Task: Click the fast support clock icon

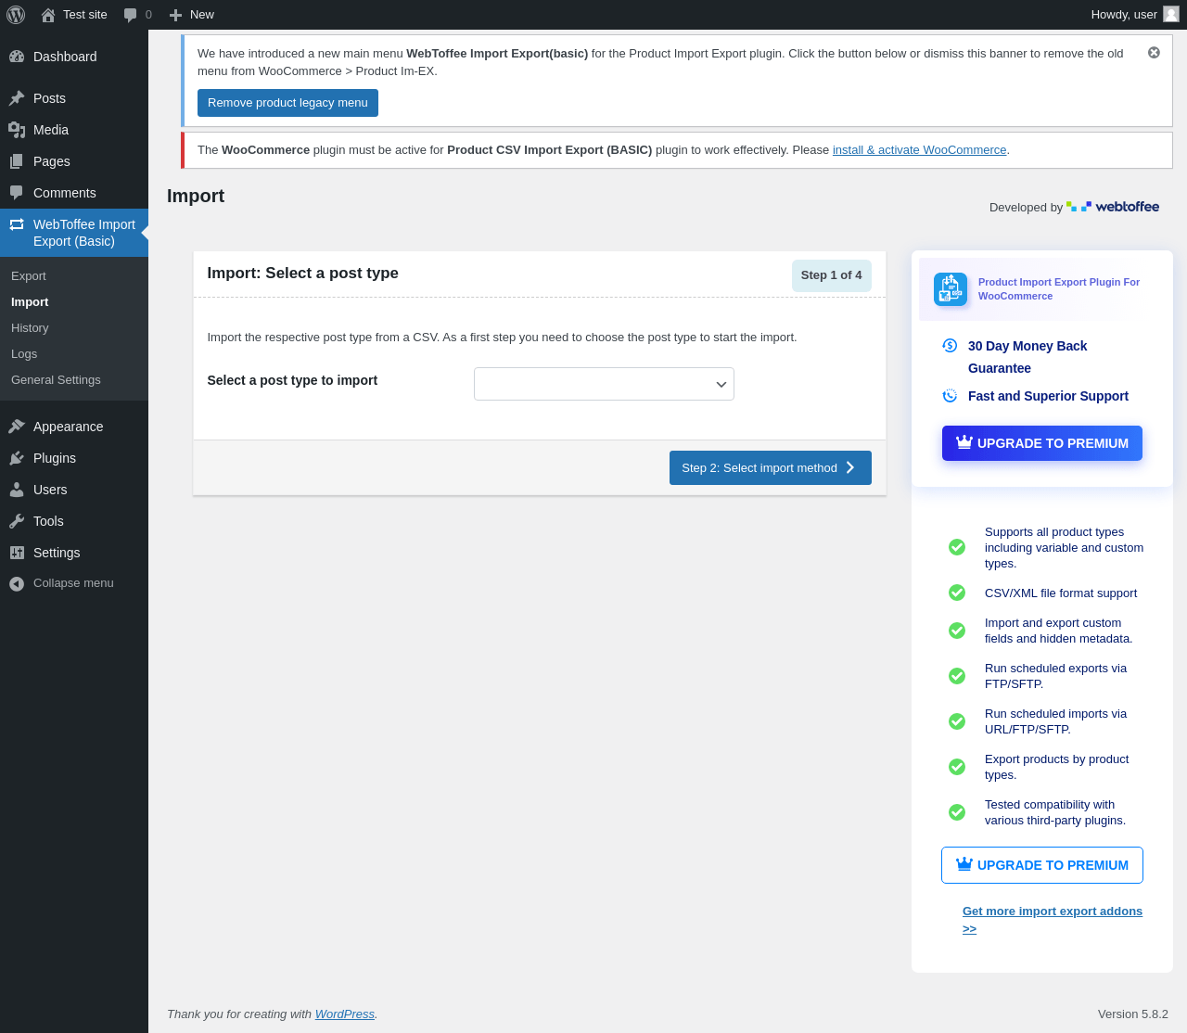Action: pyautogui.click(x=950, y=396)
